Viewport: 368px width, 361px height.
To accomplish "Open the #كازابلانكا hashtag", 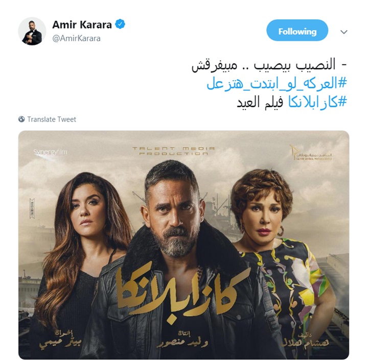I will pos(317,102).
